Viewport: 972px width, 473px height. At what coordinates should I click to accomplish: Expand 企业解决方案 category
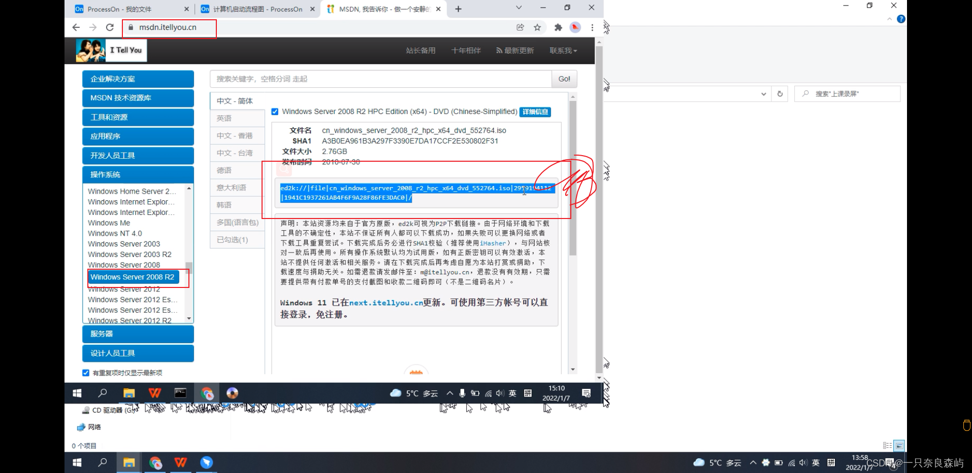tap(138, 79)
